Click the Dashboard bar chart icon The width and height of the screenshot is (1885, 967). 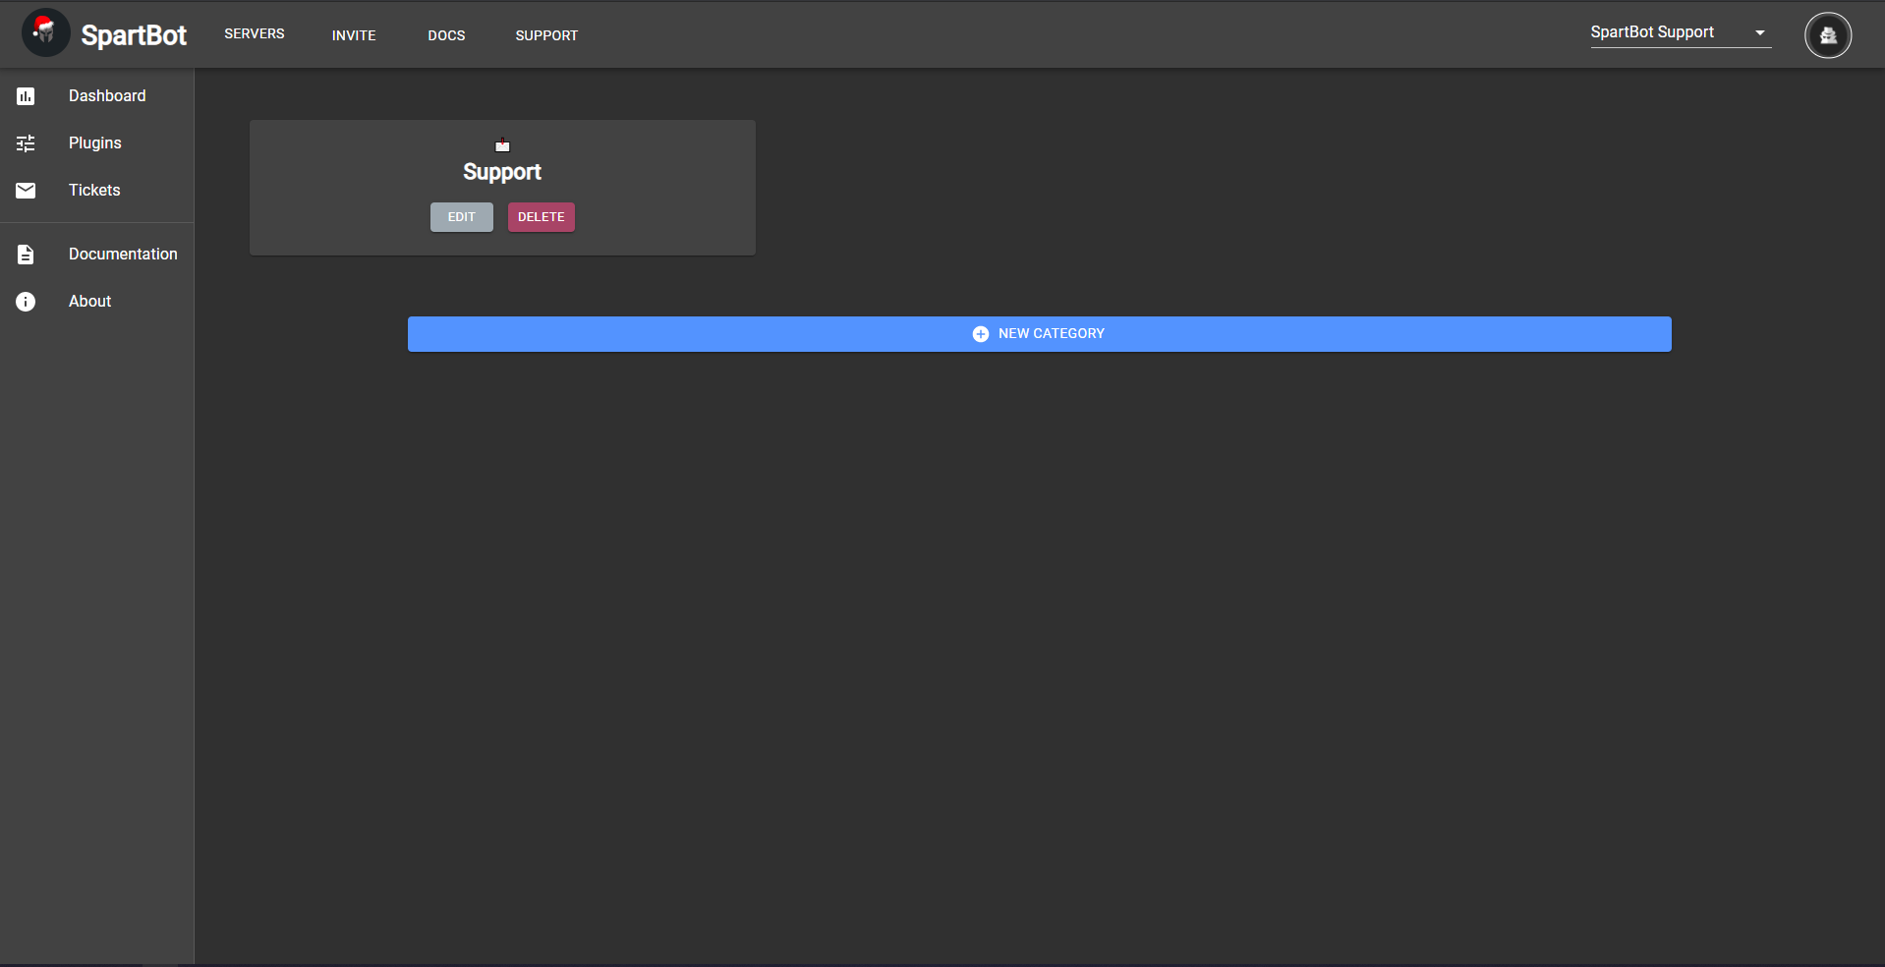click(26, 96)
